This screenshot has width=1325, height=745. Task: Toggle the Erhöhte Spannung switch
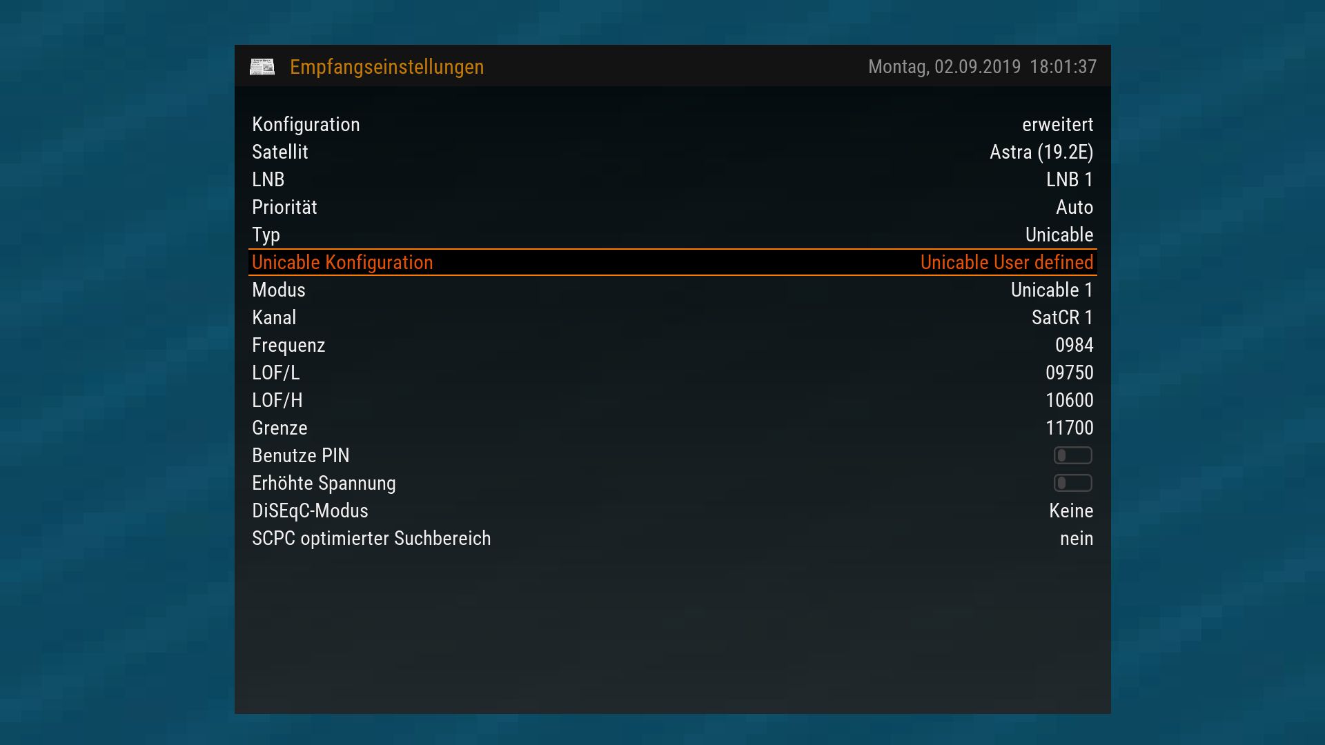(x=1072, y=483)
